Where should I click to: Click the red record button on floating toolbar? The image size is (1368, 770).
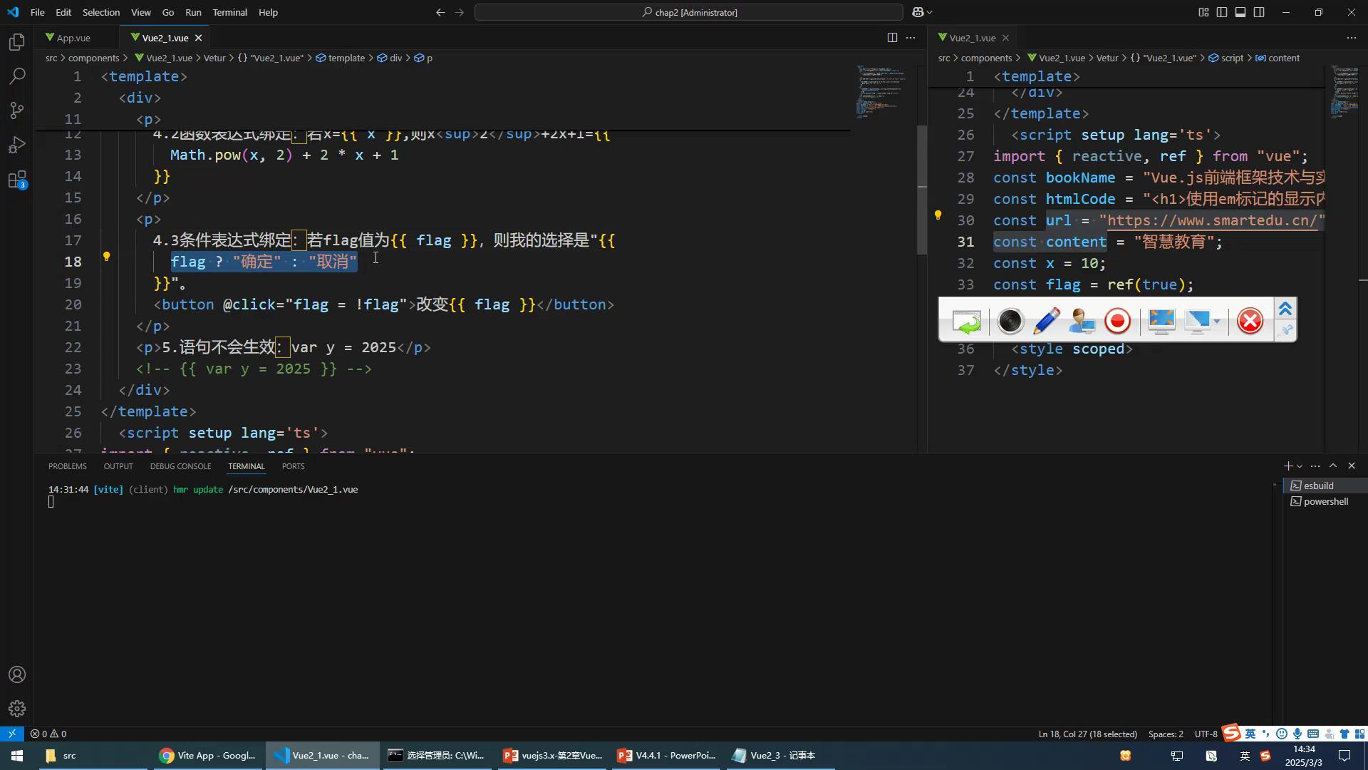point(1117,322)
